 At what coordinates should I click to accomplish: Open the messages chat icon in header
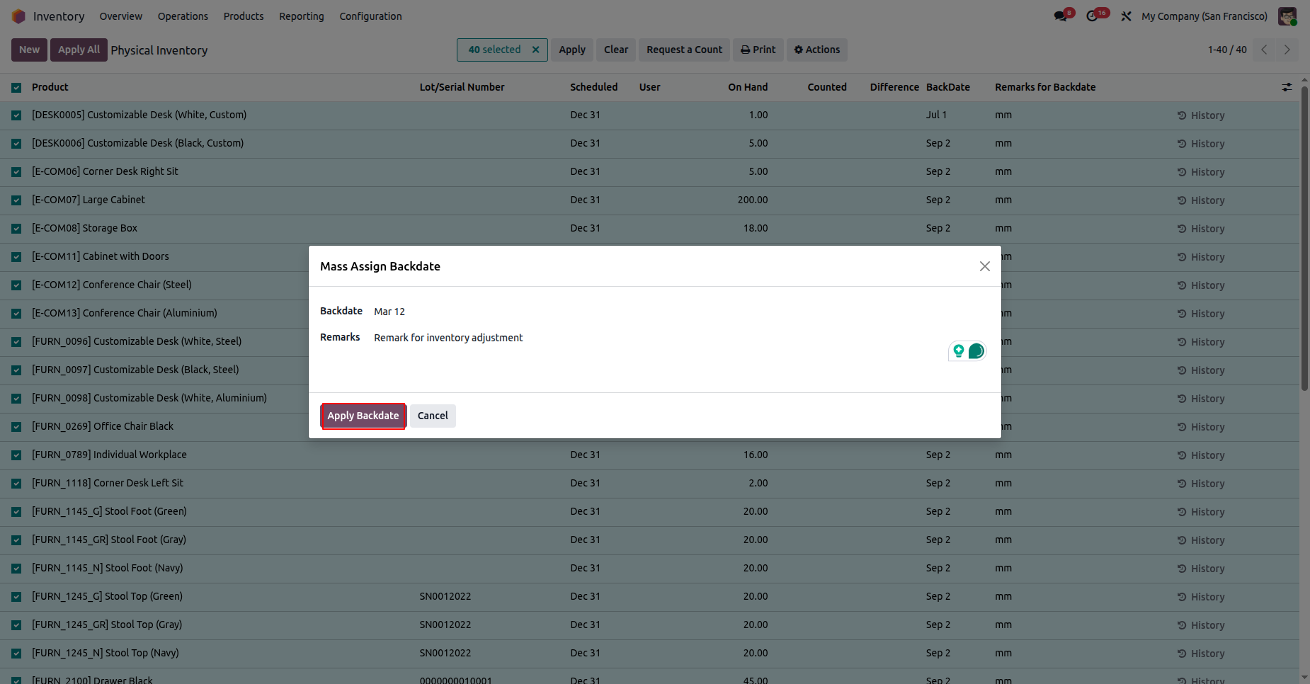pyautogui.click(x=1060, y=16)
